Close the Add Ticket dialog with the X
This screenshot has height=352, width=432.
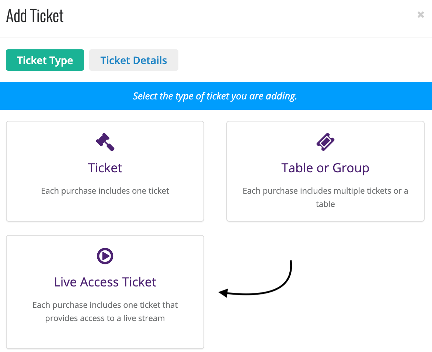pyautogui.click(x=421, y=15)
